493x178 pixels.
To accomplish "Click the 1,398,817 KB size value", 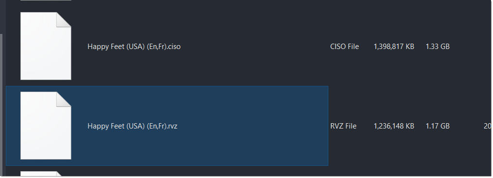I will 393,47.
